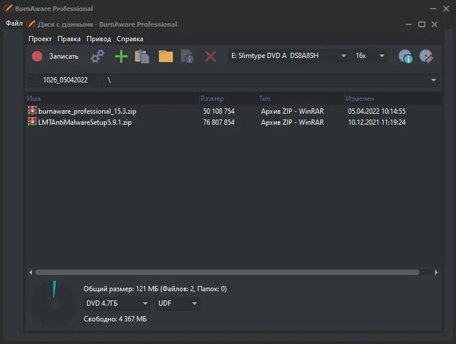Click size value 76 807 854

(x=219, y=122)
